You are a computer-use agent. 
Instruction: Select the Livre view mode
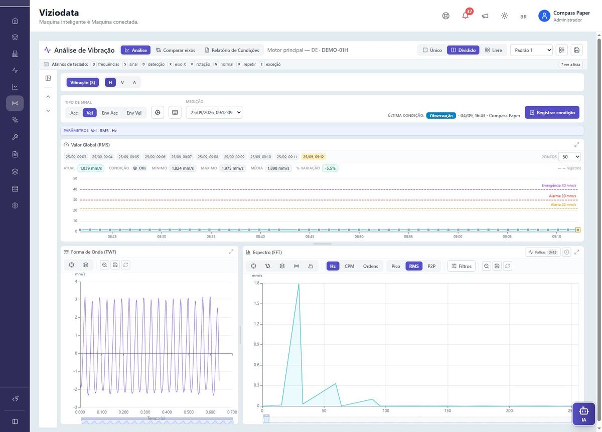click(493, 50)
